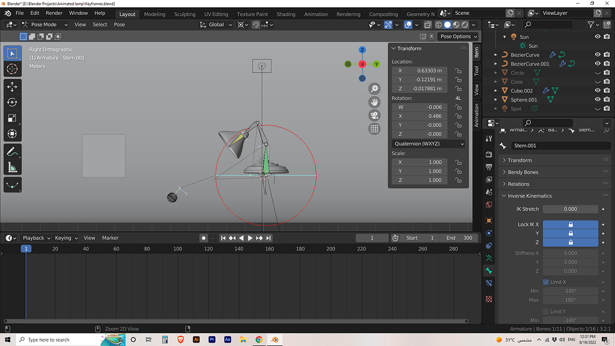
Task: Open the Global transform orientation dropdown
Action: pyautogui.click(x=215, y=25)
